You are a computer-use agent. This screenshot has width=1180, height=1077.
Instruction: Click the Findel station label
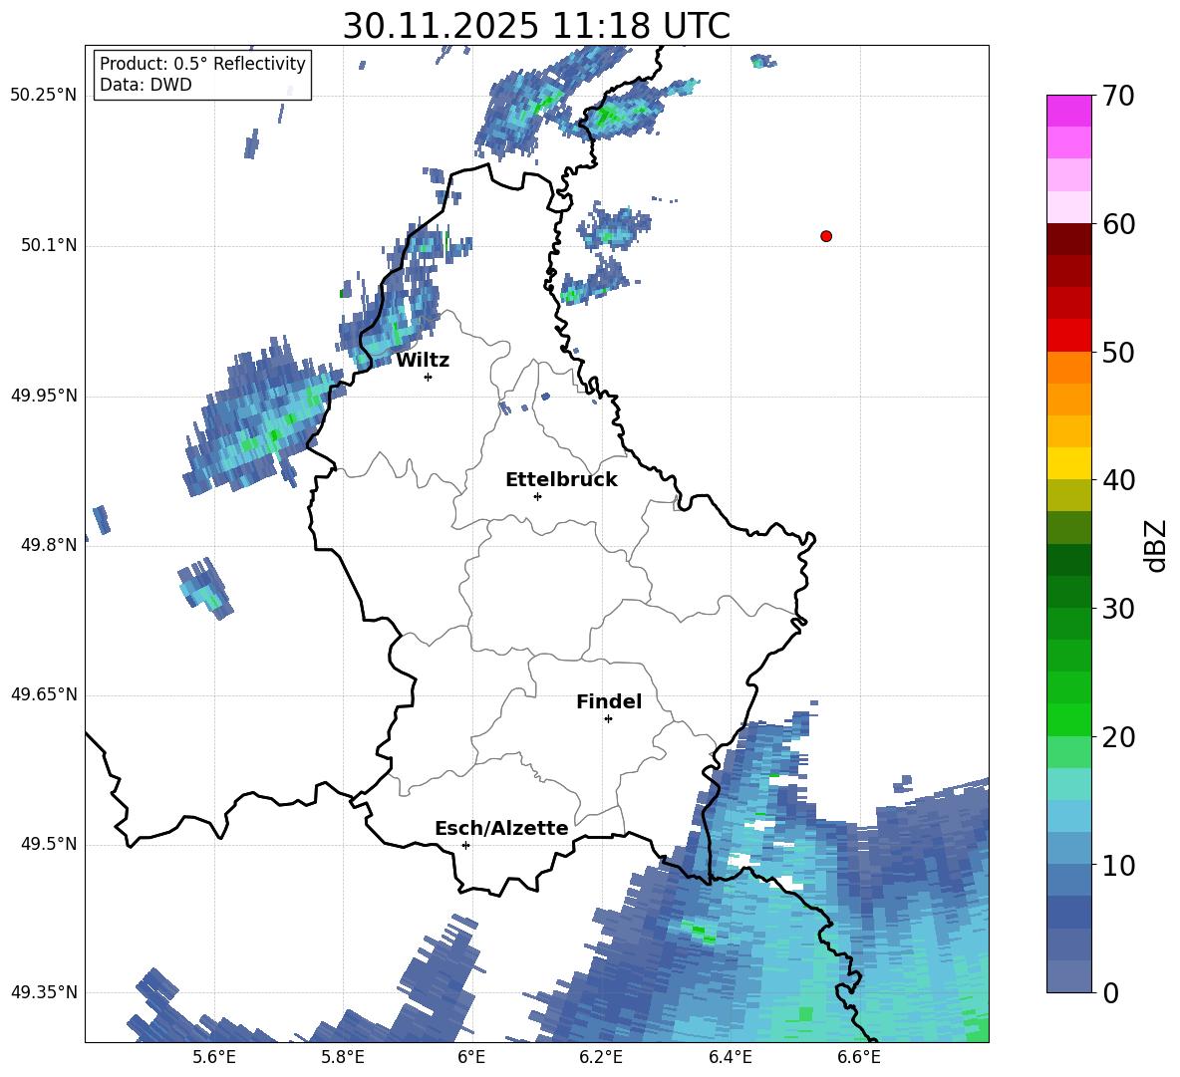609,701
